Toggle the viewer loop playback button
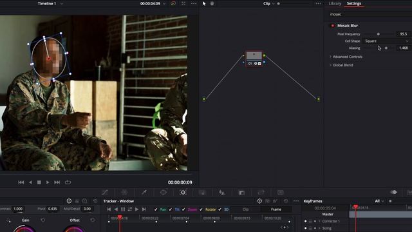The image size is (412, 232). [68, 182]
